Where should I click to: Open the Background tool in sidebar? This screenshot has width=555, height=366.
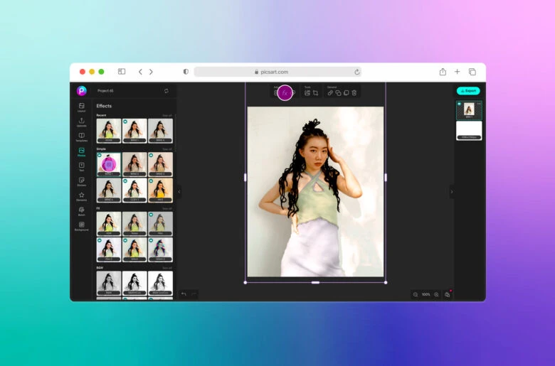pyautogui.click(x=82, y=225)
